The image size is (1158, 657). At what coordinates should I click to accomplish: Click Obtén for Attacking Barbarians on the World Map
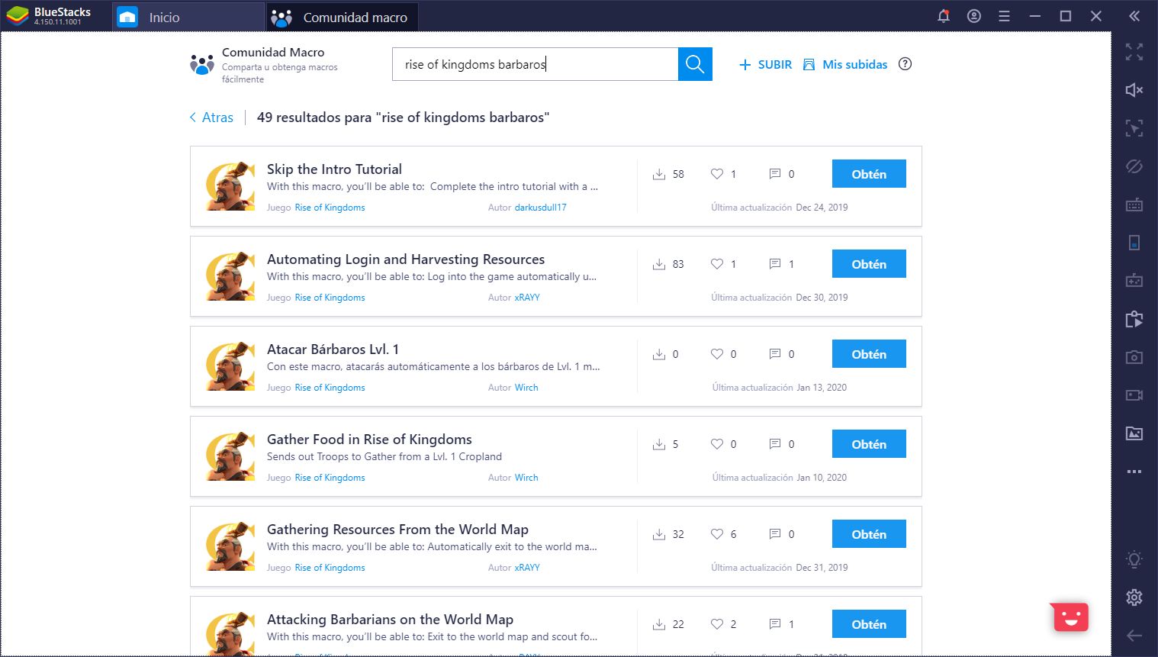(869, 624)
